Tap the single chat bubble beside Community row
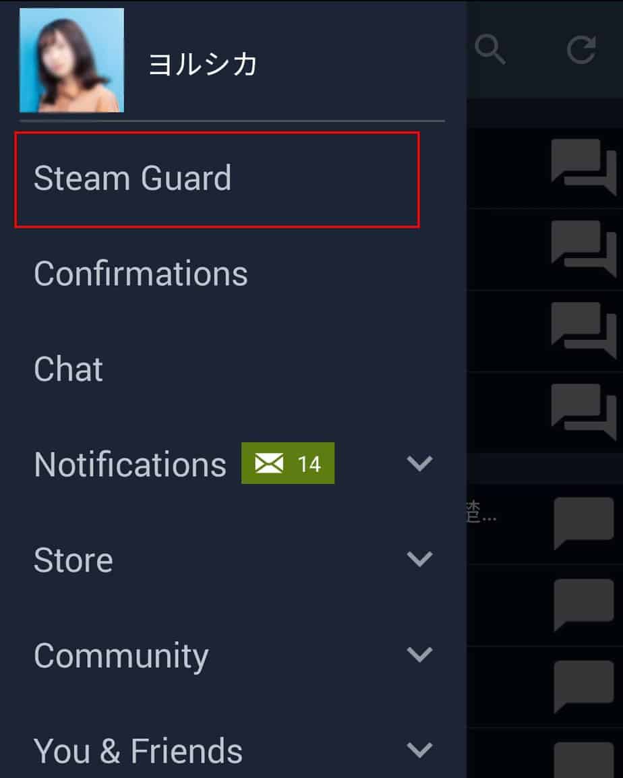The height and width of the screenshot is (778, 623). [584, 686]
